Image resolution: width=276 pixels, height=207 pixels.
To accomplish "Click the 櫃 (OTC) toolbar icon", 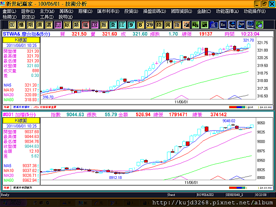I will pos(21,25).
